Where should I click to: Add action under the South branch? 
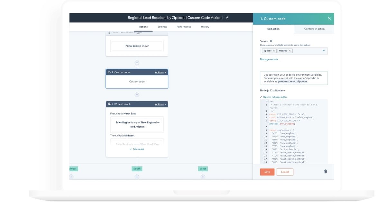137,177
